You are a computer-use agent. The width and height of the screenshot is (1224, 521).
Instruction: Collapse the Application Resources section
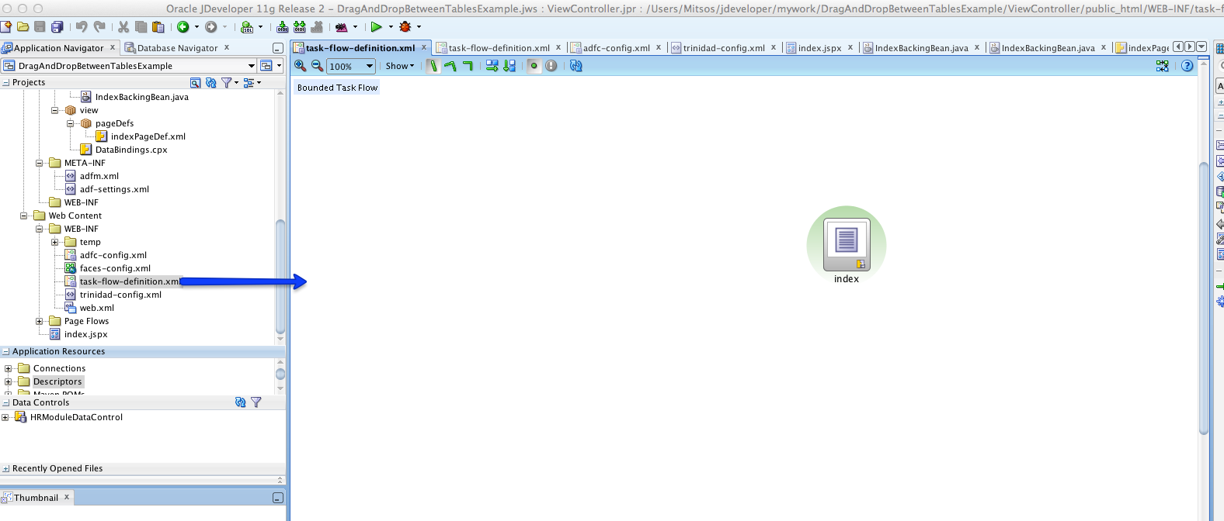(x=6, y=351)
